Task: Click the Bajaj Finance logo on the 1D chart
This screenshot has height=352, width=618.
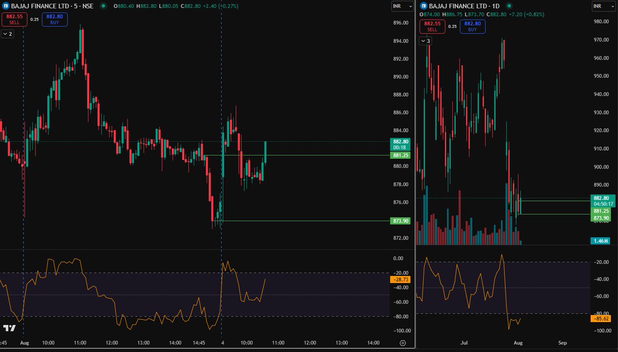Action: click(424, 6)
